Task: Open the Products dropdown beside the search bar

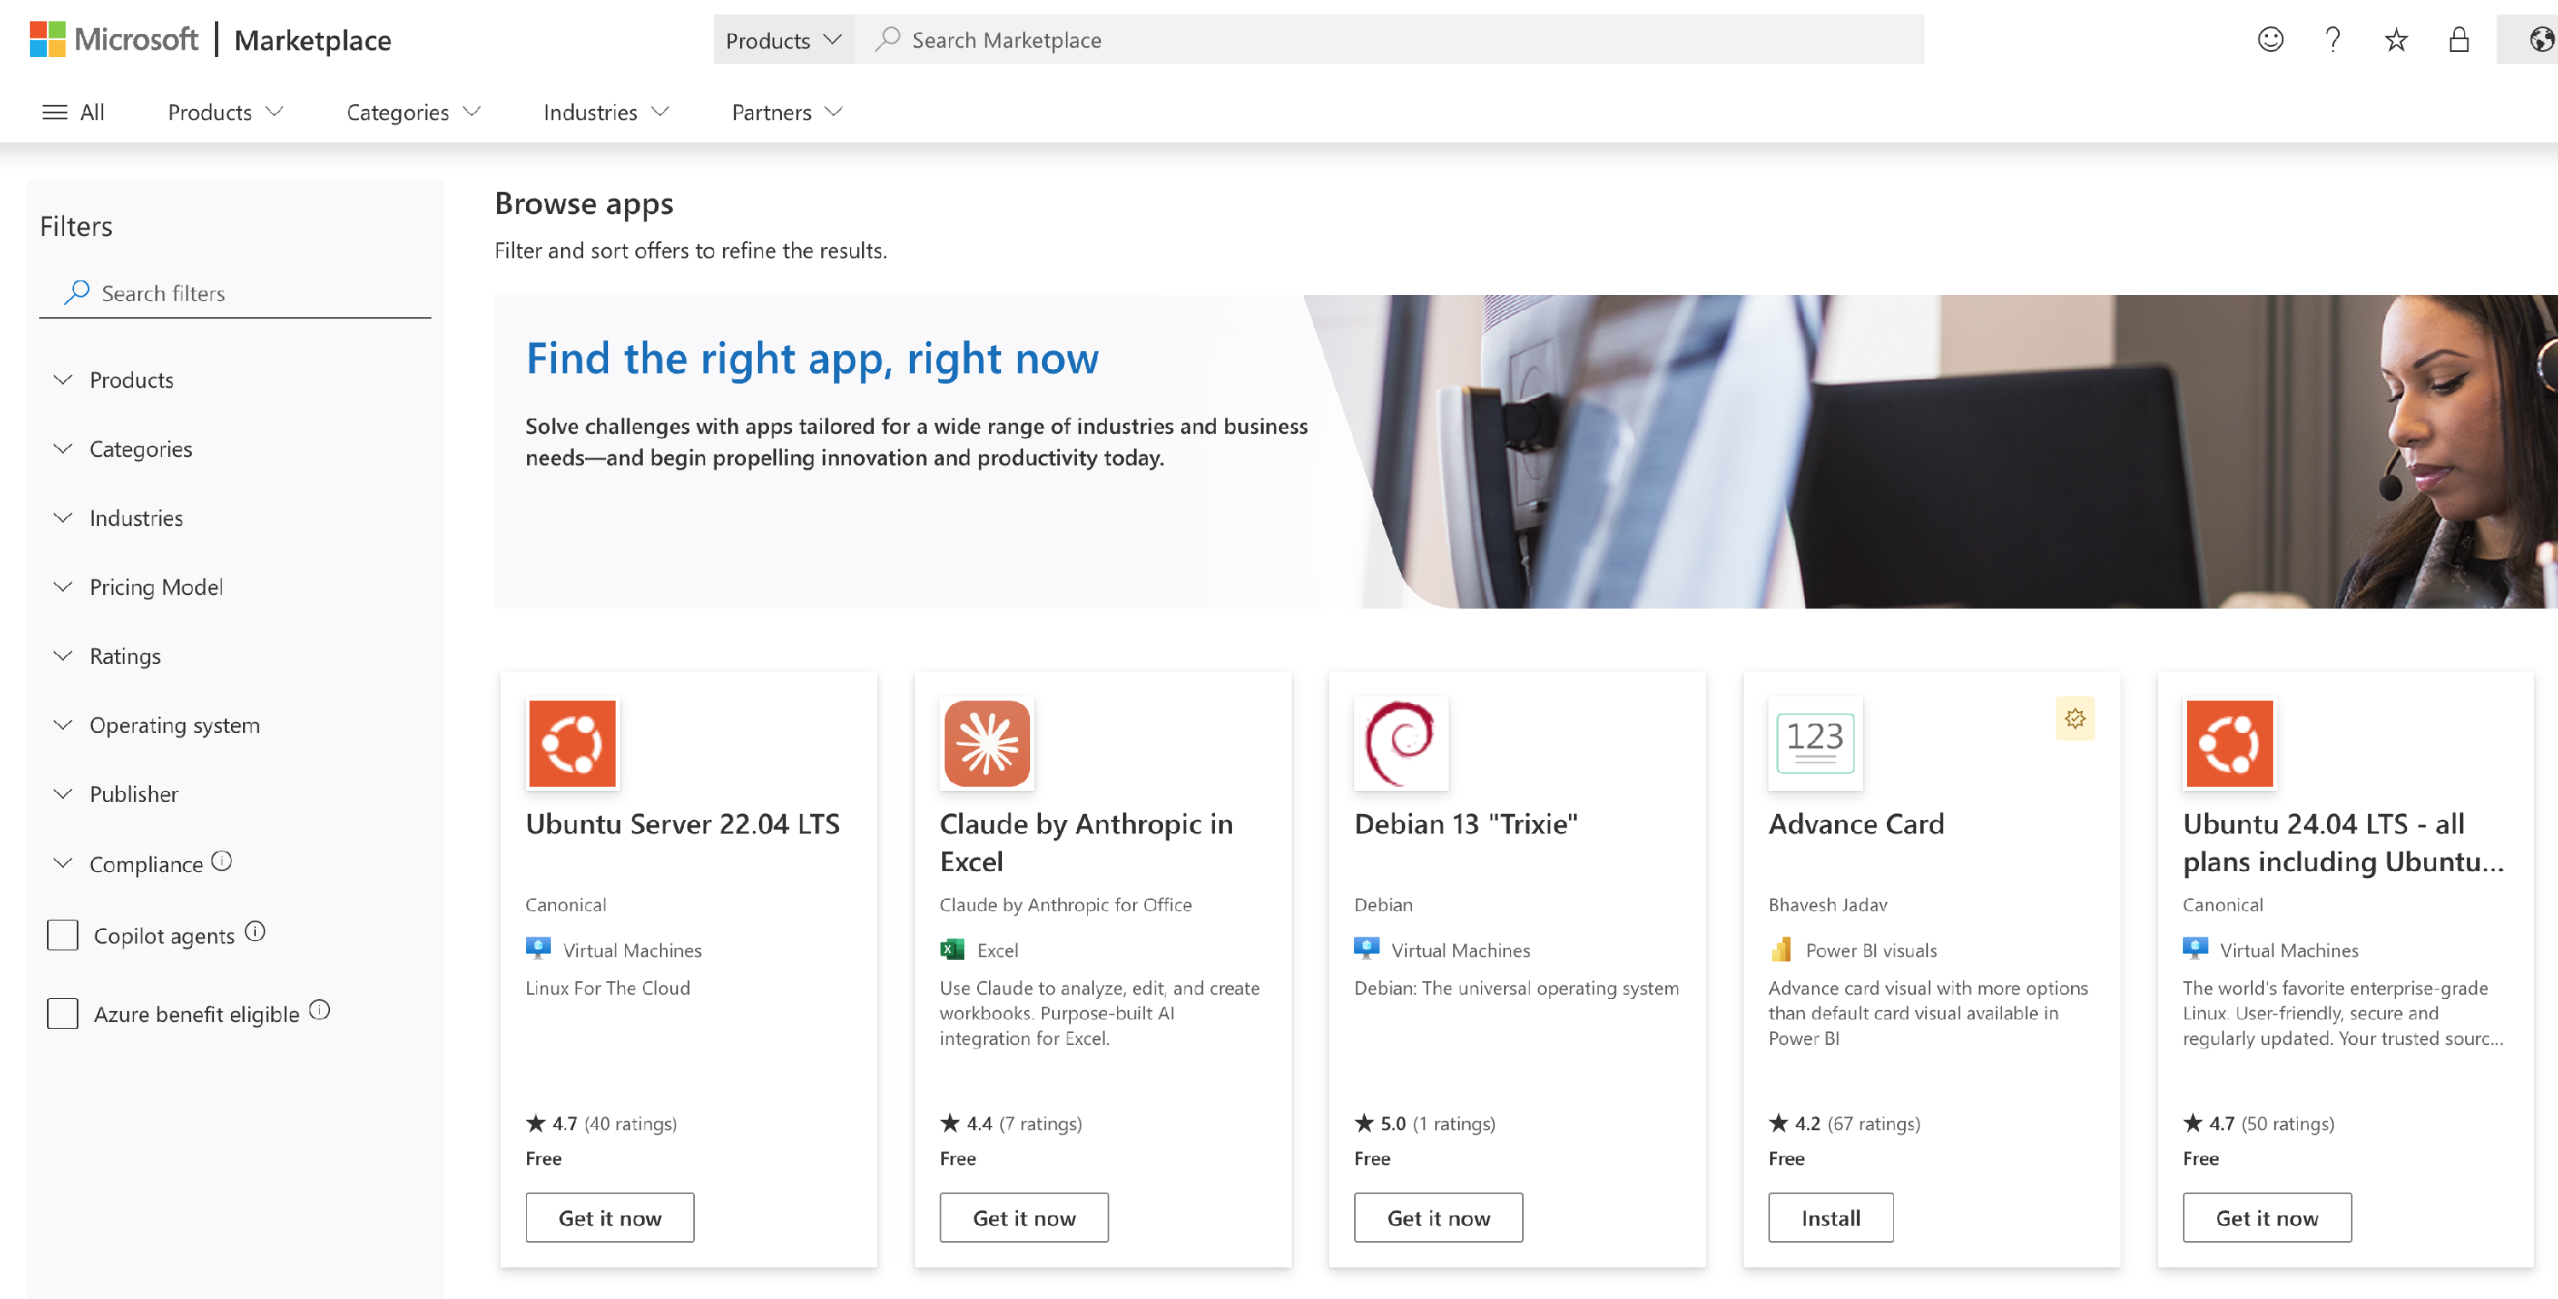Action: [x=784, y=38]
